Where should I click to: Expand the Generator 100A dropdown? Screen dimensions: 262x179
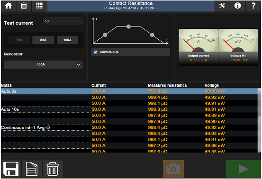click(43, 64)
